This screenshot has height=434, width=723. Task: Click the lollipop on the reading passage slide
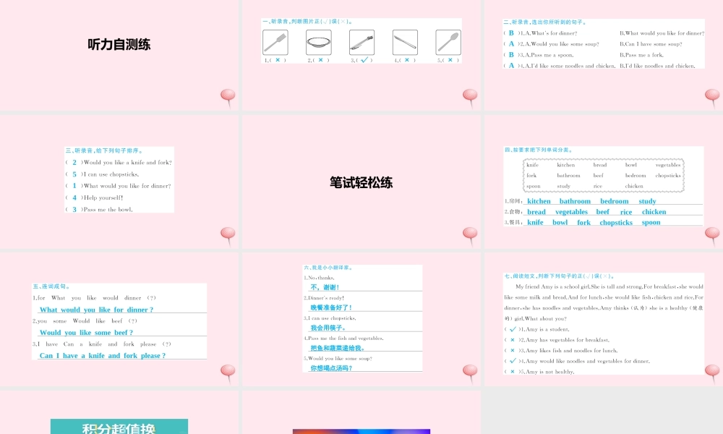pyautogui.click(x=712, y=373)
